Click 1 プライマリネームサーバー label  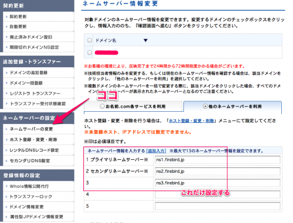click(117, 160)
